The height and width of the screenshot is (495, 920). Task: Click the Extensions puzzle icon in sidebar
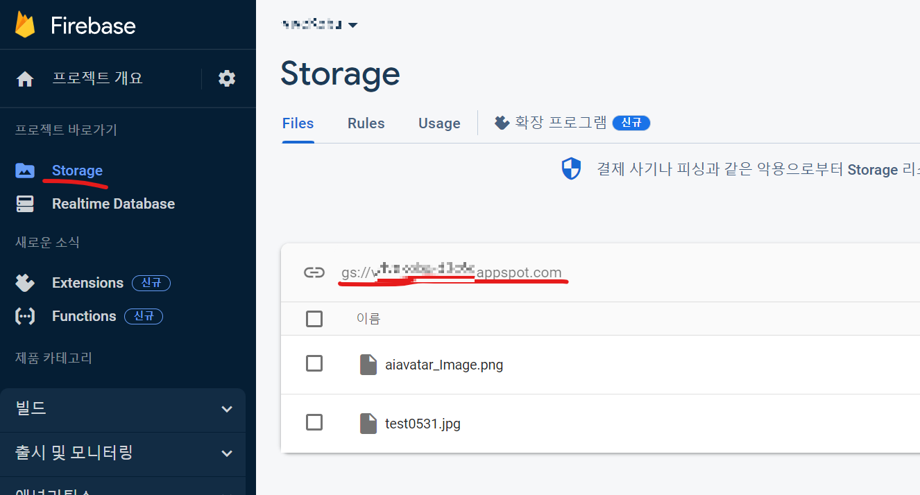click(25, 283)
